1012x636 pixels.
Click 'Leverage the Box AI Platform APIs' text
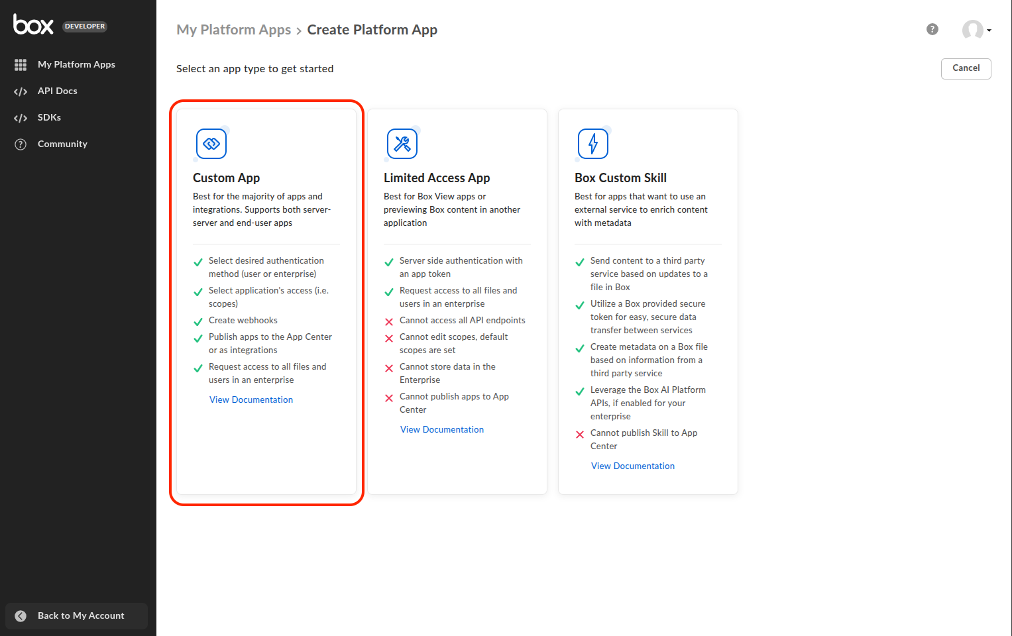tap(648, 403)
